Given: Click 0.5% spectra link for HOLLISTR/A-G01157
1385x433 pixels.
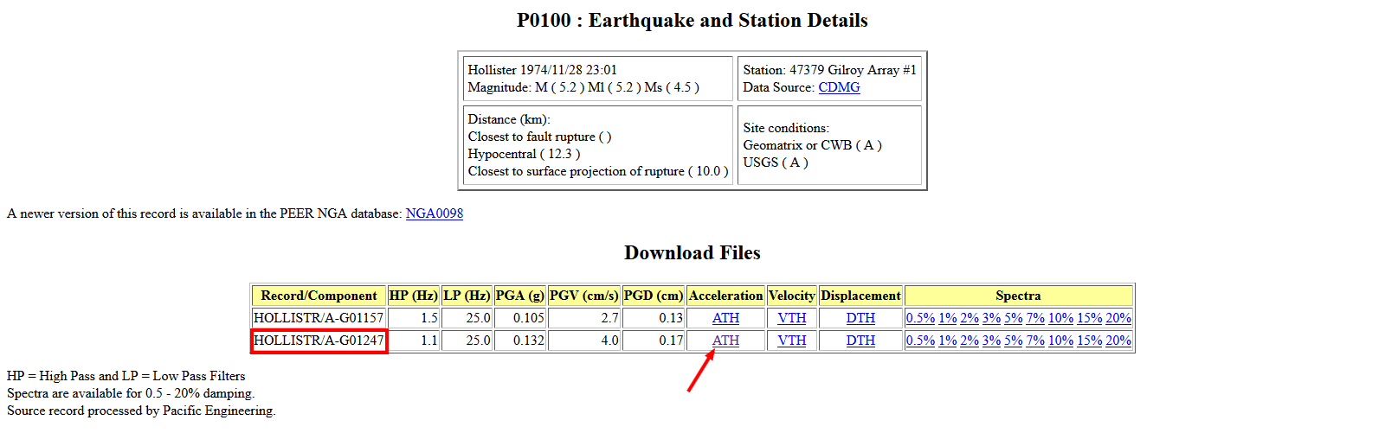Looking at the screenshot, I should pyautogui.click(x=920, y=318).
